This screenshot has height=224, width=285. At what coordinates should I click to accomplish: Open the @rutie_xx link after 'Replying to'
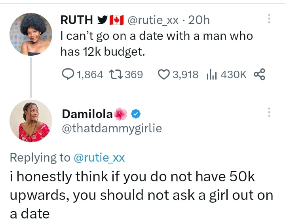[x=99, y=157]
